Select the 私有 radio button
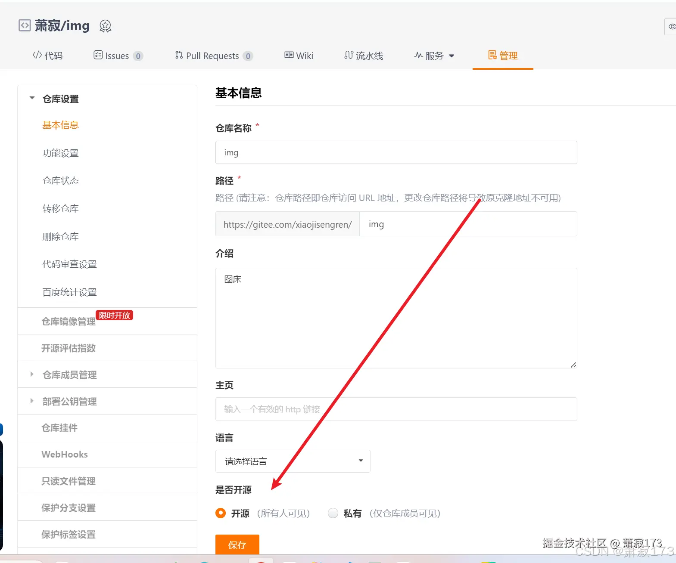Viewport: 676px width, 563px height. (333, 513)
